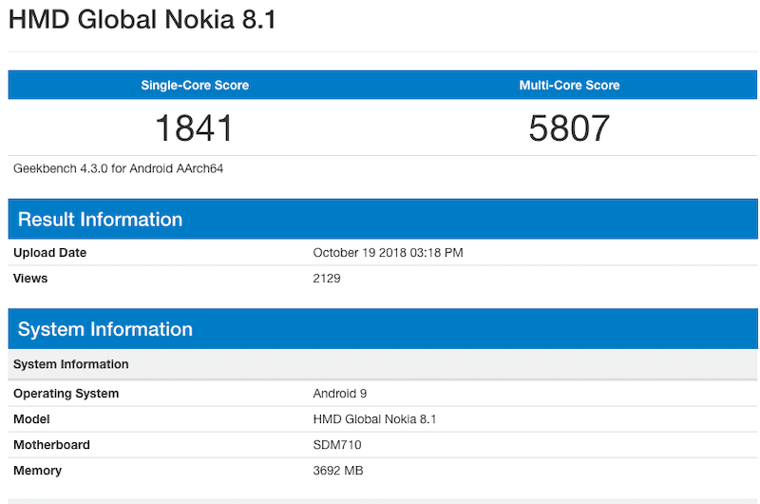This screenshot has width=760, height=504.
Task: Select the Multi-Core Score header
Action: tap(569, 86)
